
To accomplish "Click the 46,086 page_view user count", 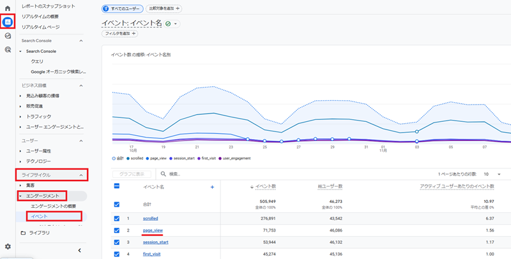I will (x=335, y=230).
